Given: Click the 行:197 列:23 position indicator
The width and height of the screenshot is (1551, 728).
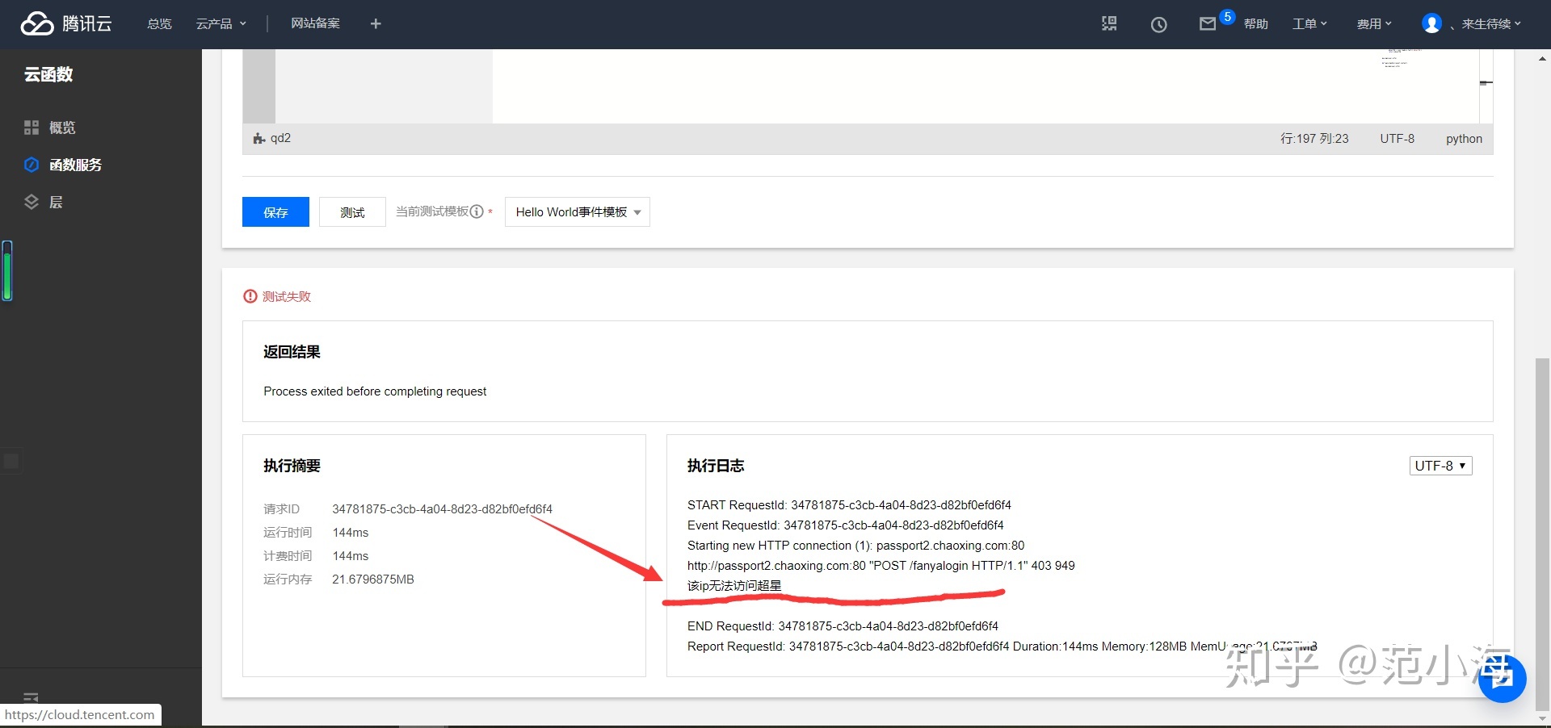Looking at the screenshot, I should point(1314,139).
